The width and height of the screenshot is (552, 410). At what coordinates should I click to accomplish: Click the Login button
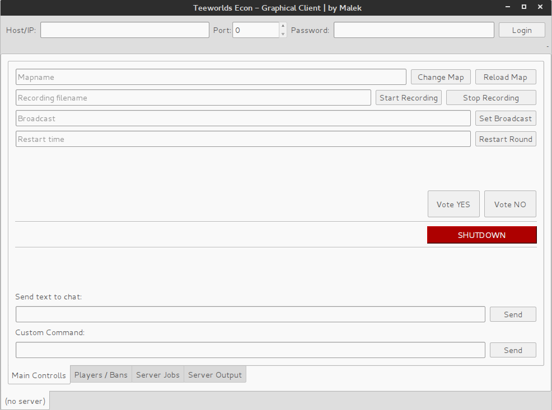[x=522, y=30]
